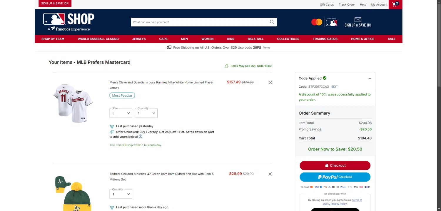Open the Toddler Athletics knit hat title
441x211 pixels.
[161, 177]
